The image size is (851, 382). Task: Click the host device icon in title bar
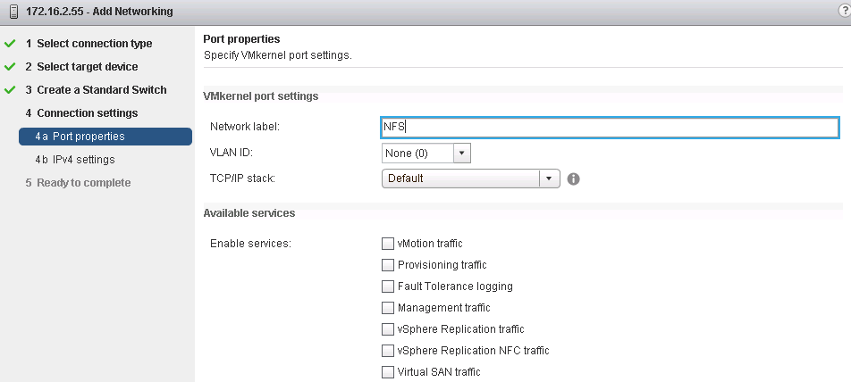pos(9,12)
